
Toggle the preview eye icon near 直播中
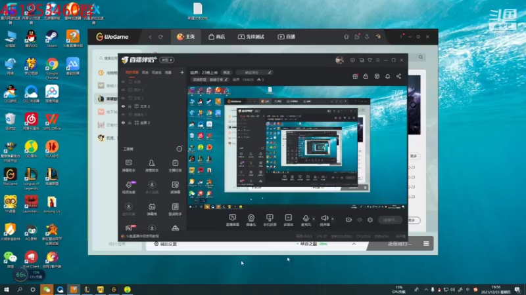(360, 220)
